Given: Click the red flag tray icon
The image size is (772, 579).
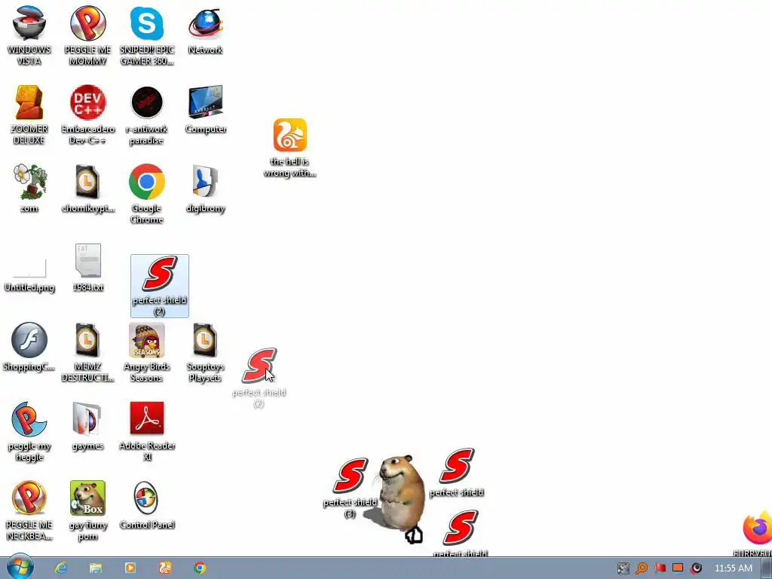Looking at the screenshot, I should 660,568.
